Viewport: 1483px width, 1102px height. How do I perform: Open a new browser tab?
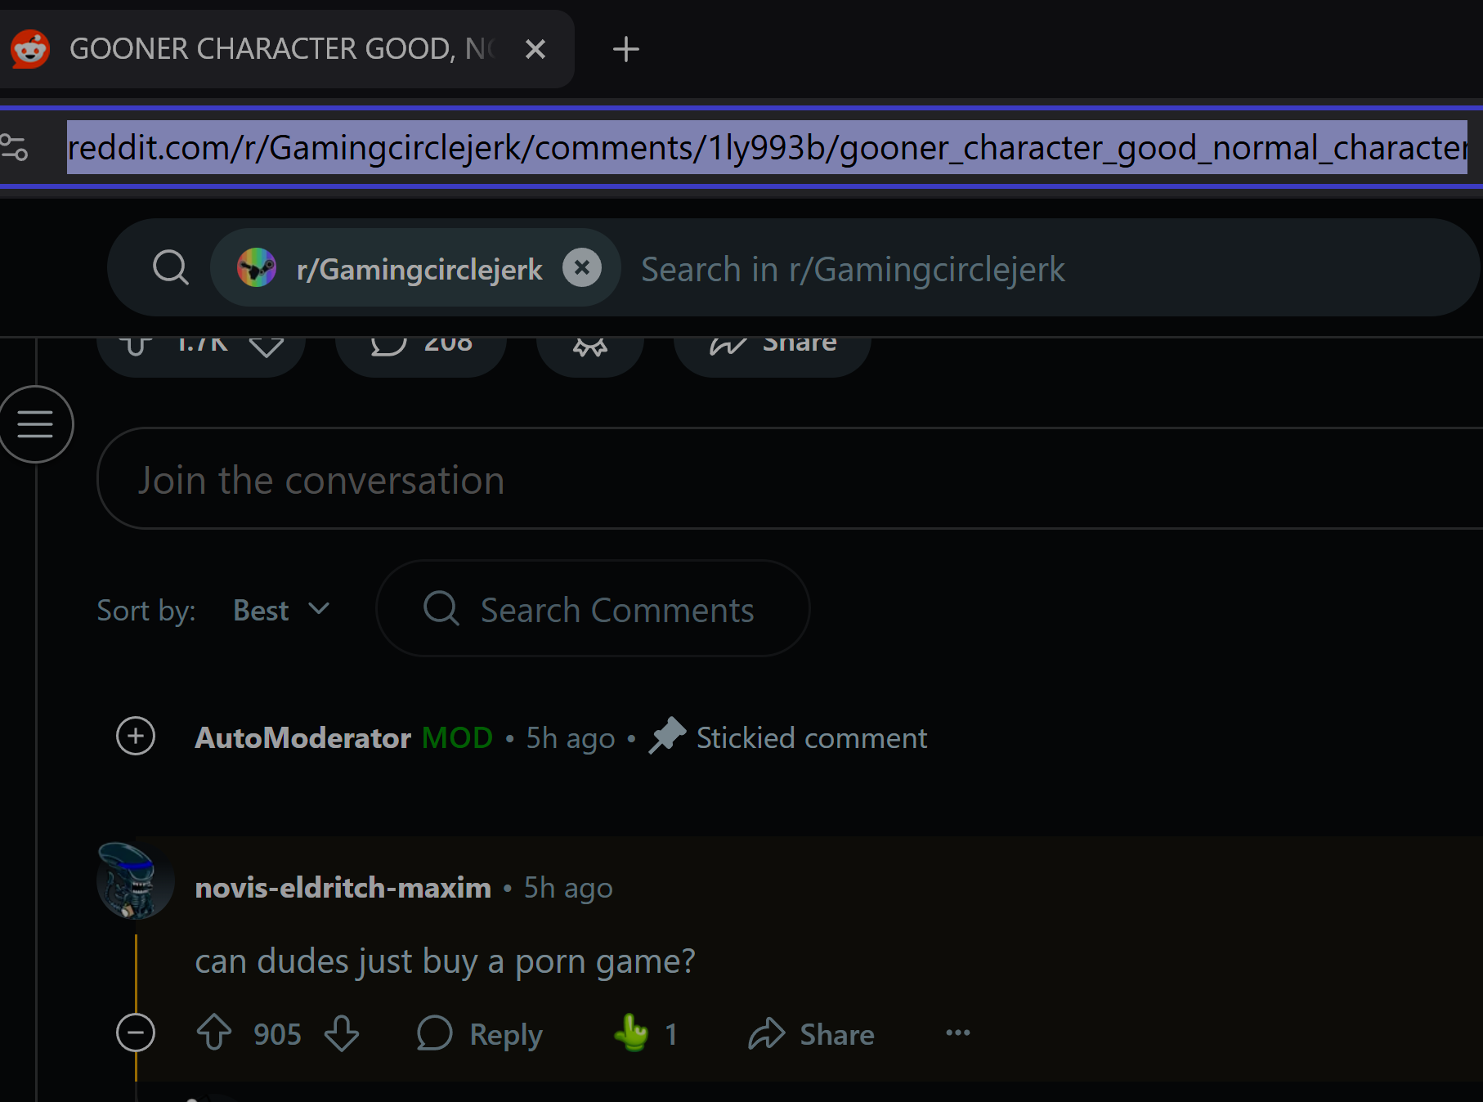pyautogui.click(x=626, y=49)
